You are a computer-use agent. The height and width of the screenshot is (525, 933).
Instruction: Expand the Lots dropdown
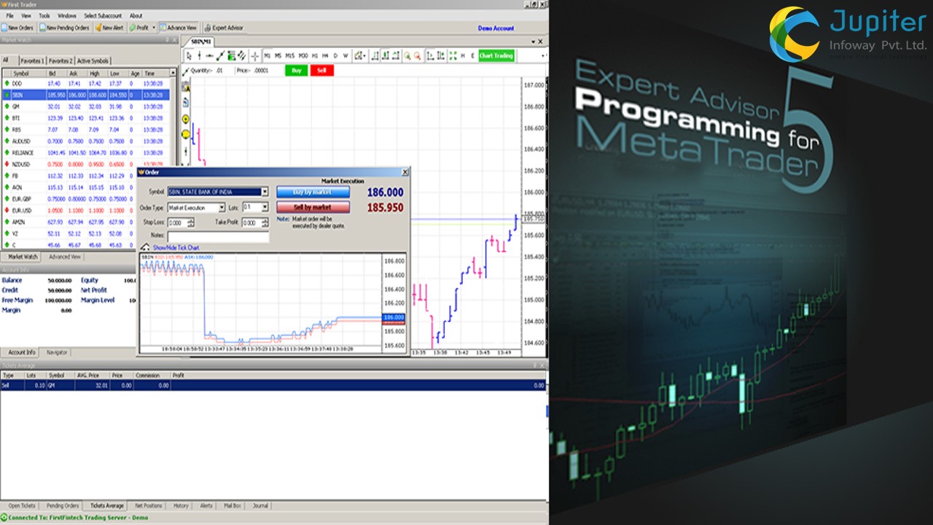coord(265,208)
